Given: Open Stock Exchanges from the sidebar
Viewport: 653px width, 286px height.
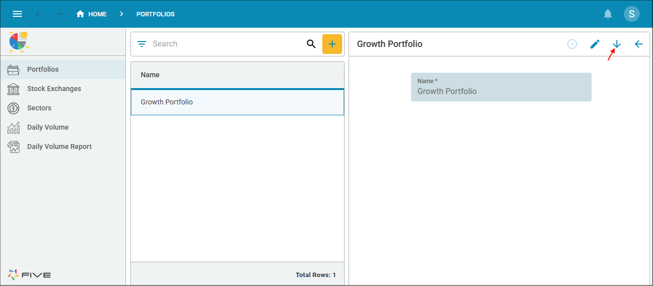Looking at the screenshot, I should 54,89.
